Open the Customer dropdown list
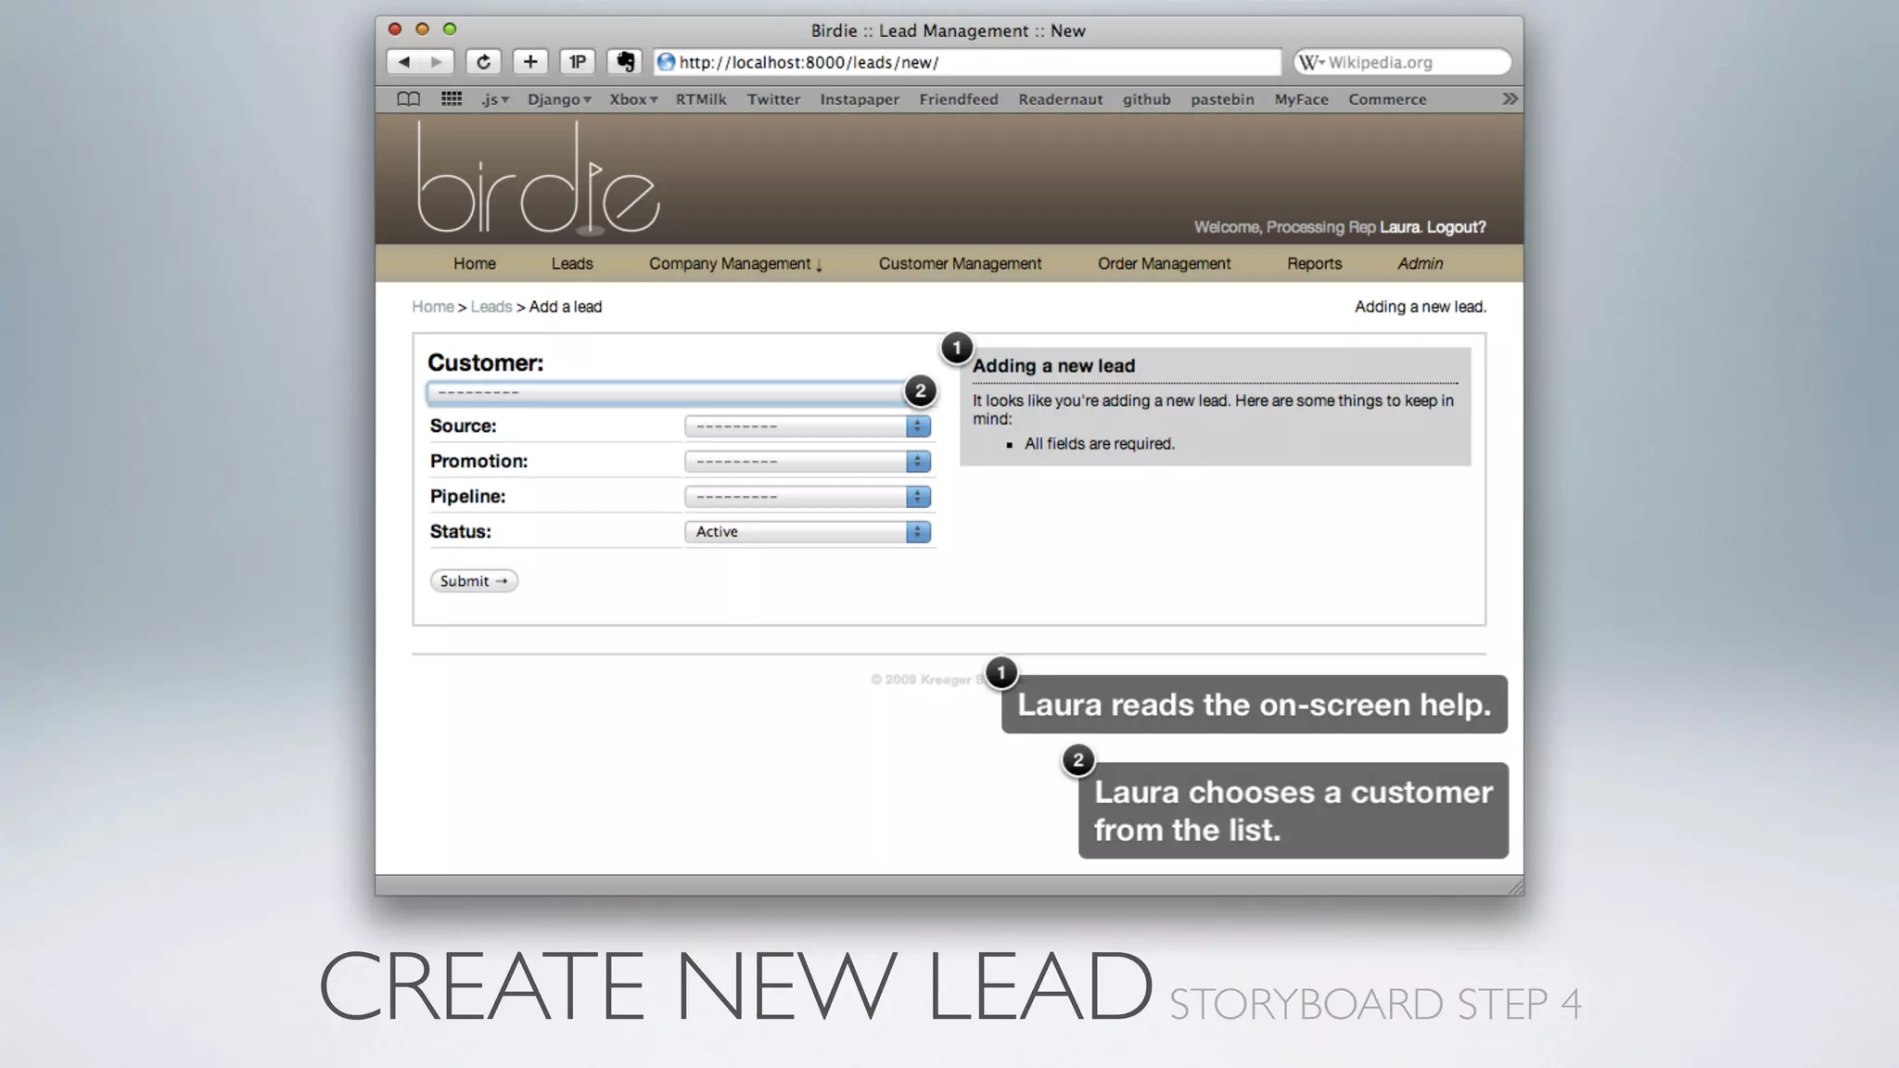This screenshot has width=1899, height=1068. point(680,393)
